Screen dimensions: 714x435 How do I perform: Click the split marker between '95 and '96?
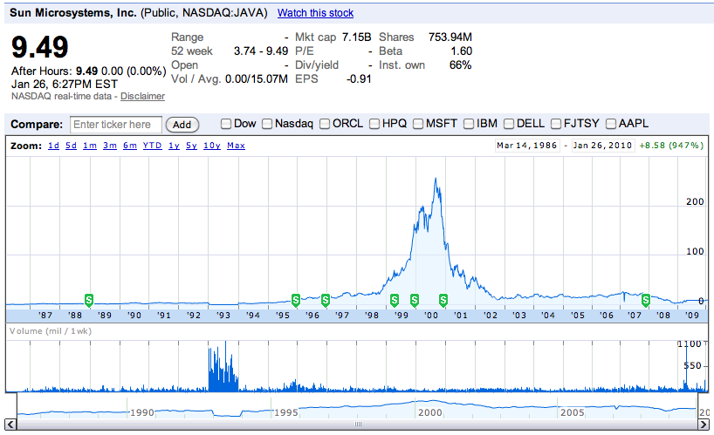(296, 300)
